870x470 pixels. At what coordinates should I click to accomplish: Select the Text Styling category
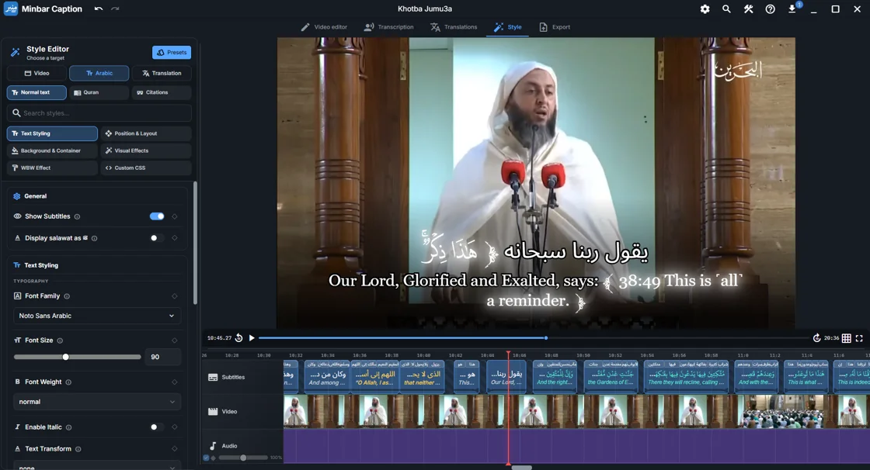click(52, 133)
